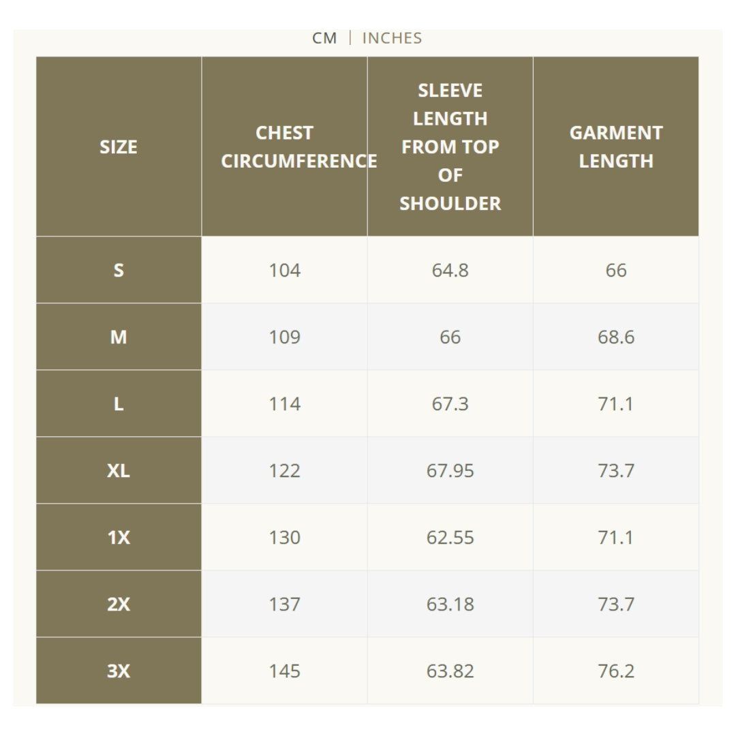Image resolution: width=736 pixels, height=736 pixels.
Task: Select the SIZE column header
Action: pos(119,147)
